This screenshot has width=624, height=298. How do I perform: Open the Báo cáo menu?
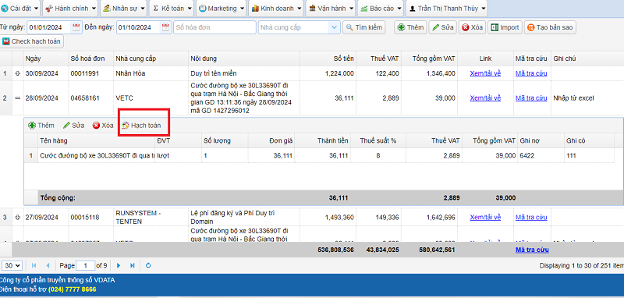click(x=380, y=8)
